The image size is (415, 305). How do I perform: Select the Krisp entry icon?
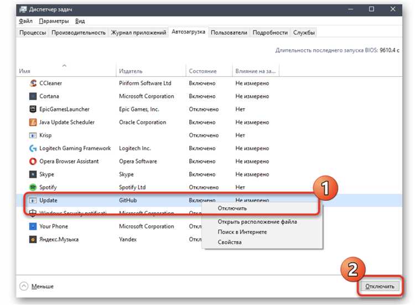pos(33,135)
